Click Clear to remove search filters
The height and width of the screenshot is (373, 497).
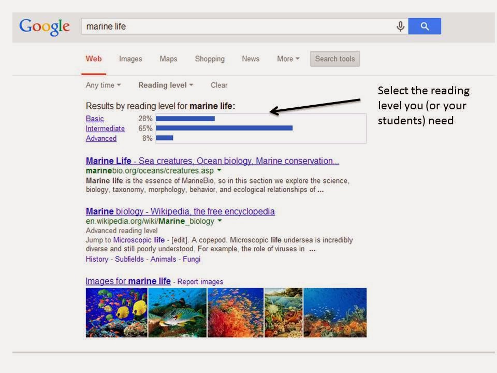(218, 85)
